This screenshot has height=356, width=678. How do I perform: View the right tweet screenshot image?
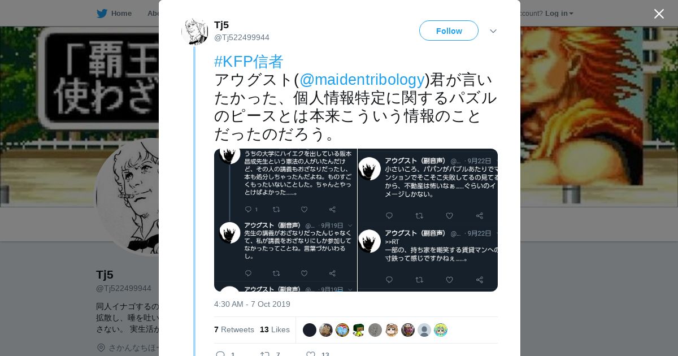pyautogui.click(x=428, y=220)
